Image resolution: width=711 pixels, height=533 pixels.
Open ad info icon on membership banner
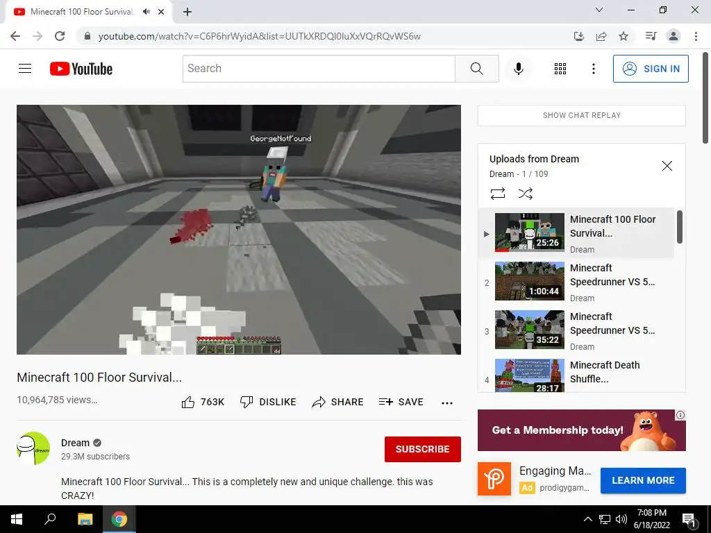click(x=680, y=415)
